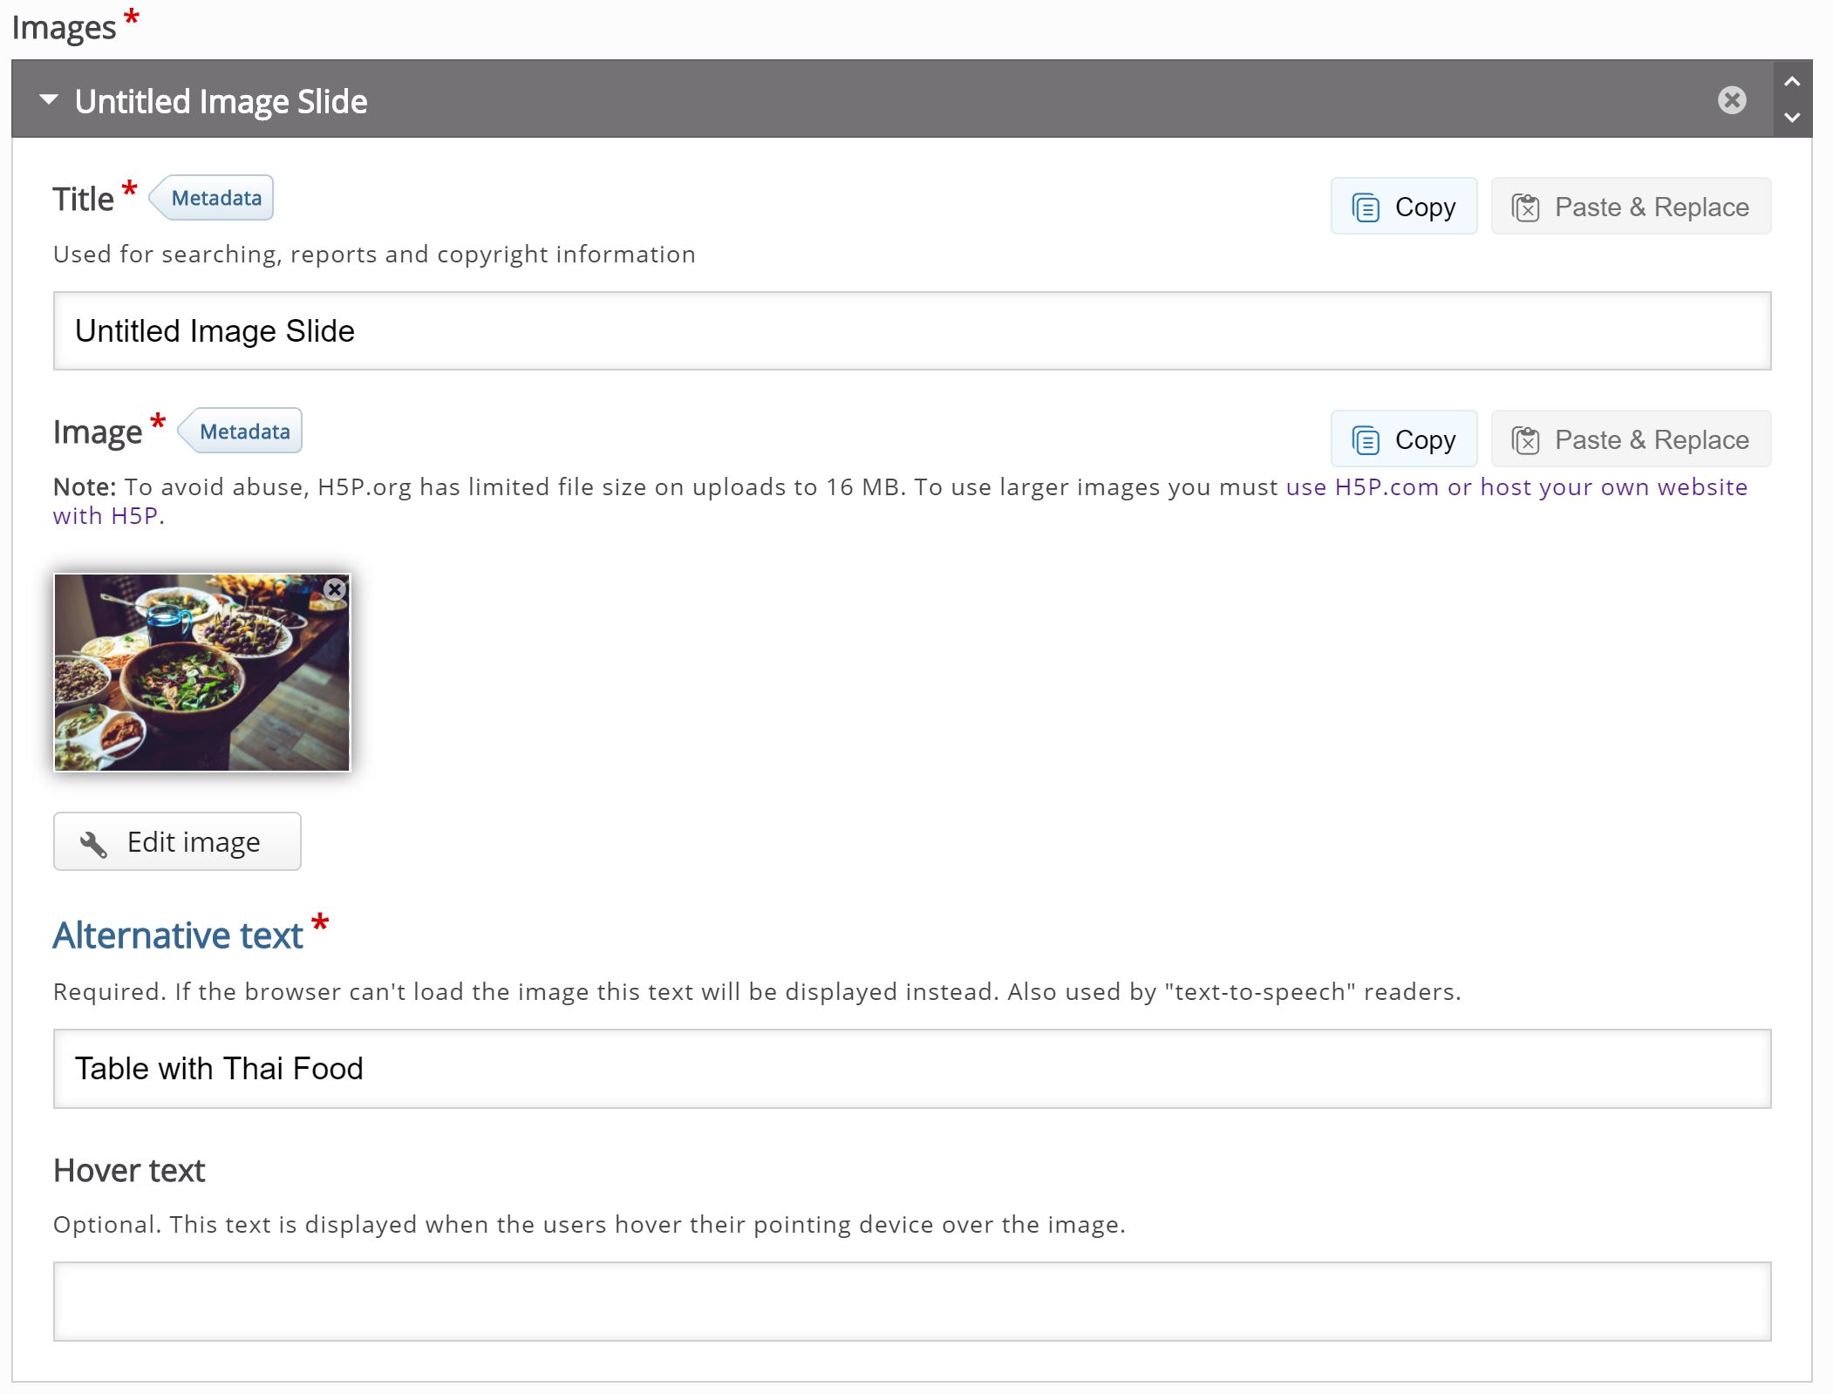This screenshot has width=1833, height=1394.
Task: Focus the Title input field
Action: (x=912, y=331)
